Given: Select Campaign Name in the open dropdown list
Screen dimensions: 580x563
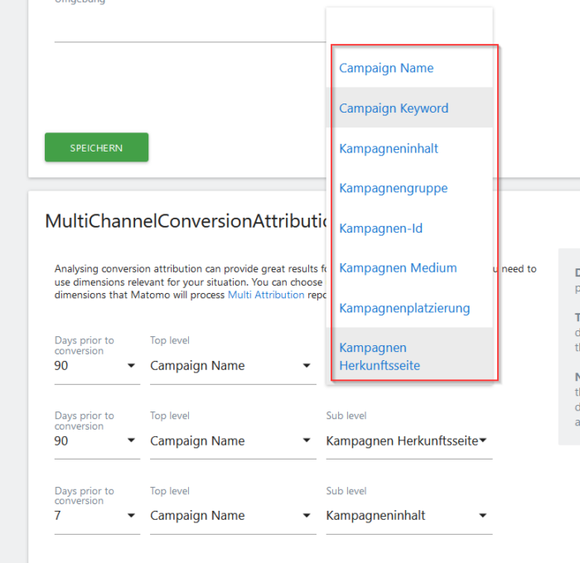Looking at the screenshot, I should tap(409, 68).
